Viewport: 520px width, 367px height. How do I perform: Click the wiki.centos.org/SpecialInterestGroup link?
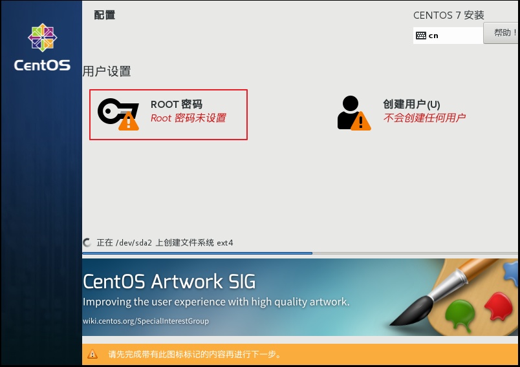[x=146, y=321]
